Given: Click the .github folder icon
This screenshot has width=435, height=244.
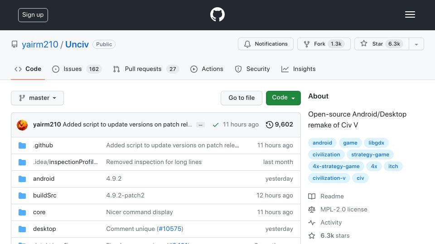Looking at the screenshot, I should (x=22, y=145).
